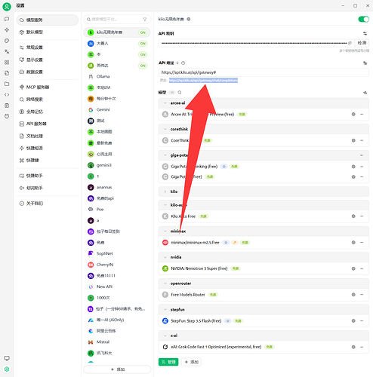This screenshot has height=377, width=373.
Task: Collapse the nvidia model group
Action: pos(165,257)
